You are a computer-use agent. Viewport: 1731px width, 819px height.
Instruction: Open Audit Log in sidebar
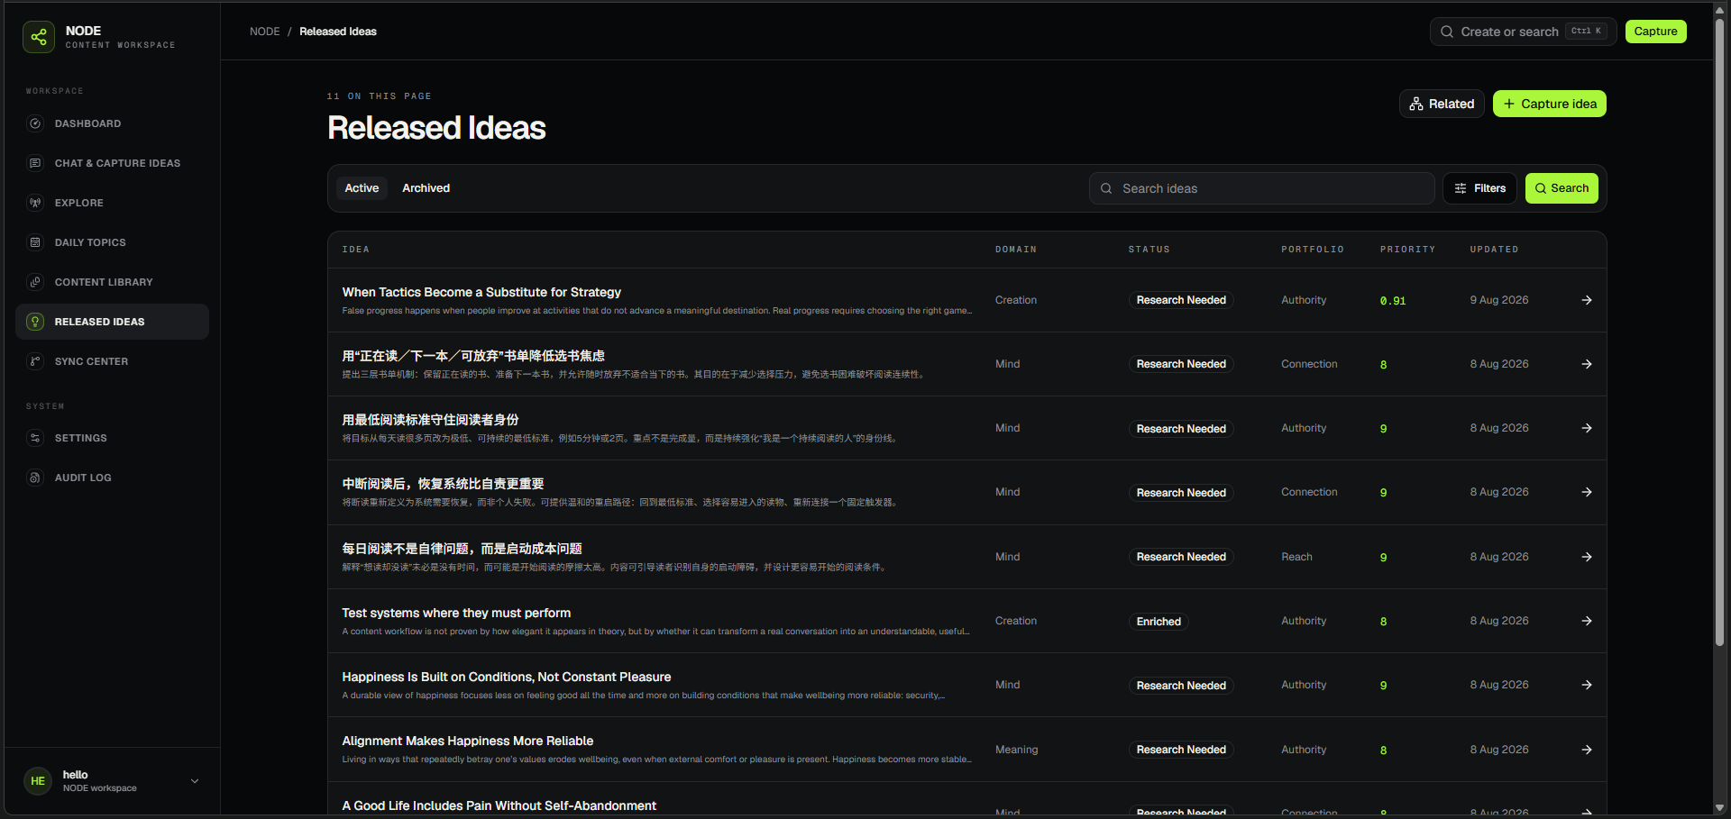click(x=112, y=478)
